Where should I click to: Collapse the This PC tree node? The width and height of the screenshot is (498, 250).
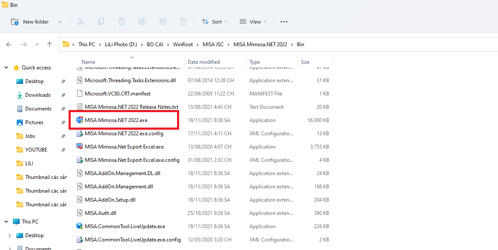coord(6,222)
